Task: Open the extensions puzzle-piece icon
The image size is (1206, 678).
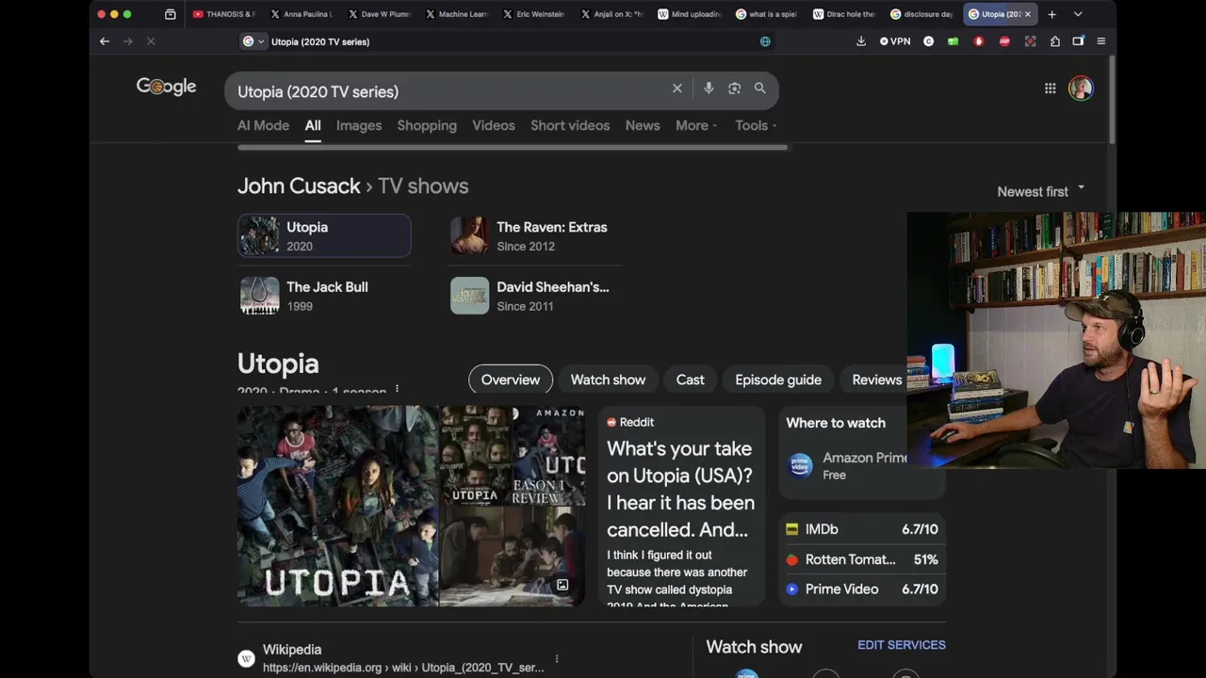Action: click(x=1054, y=41)
